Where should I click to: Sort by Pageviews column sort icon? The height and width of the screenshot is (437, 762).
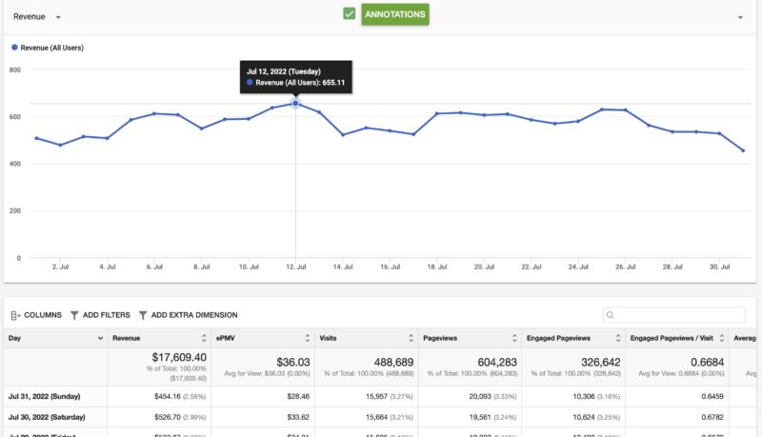[x=513, y=338]
